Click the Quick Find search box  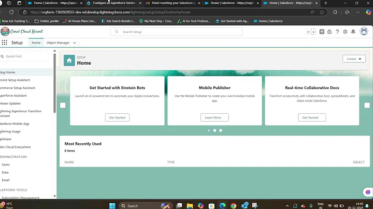[x=24, y=56]
